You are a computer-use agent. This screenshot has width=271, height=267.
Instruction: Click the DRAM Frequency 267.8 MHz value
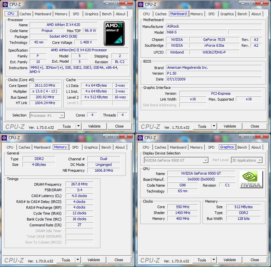coord(79,184)
